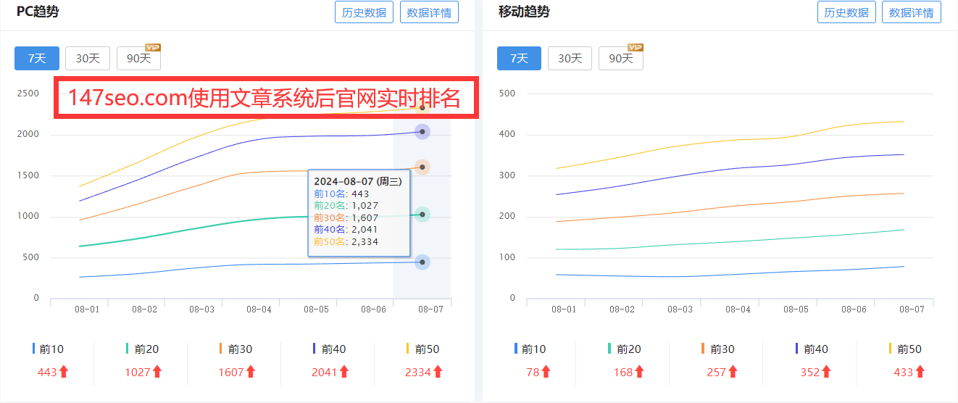The image size is (958, 403).
Task: Open 数据详情 in 移动趋势 panel
Action: [x=912, y=12]
